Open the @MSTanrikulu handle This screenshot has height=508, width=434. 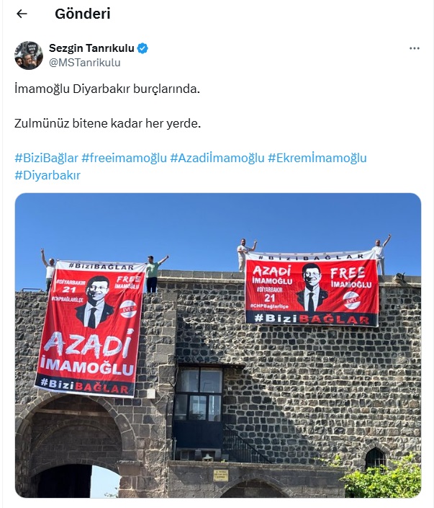85,63
